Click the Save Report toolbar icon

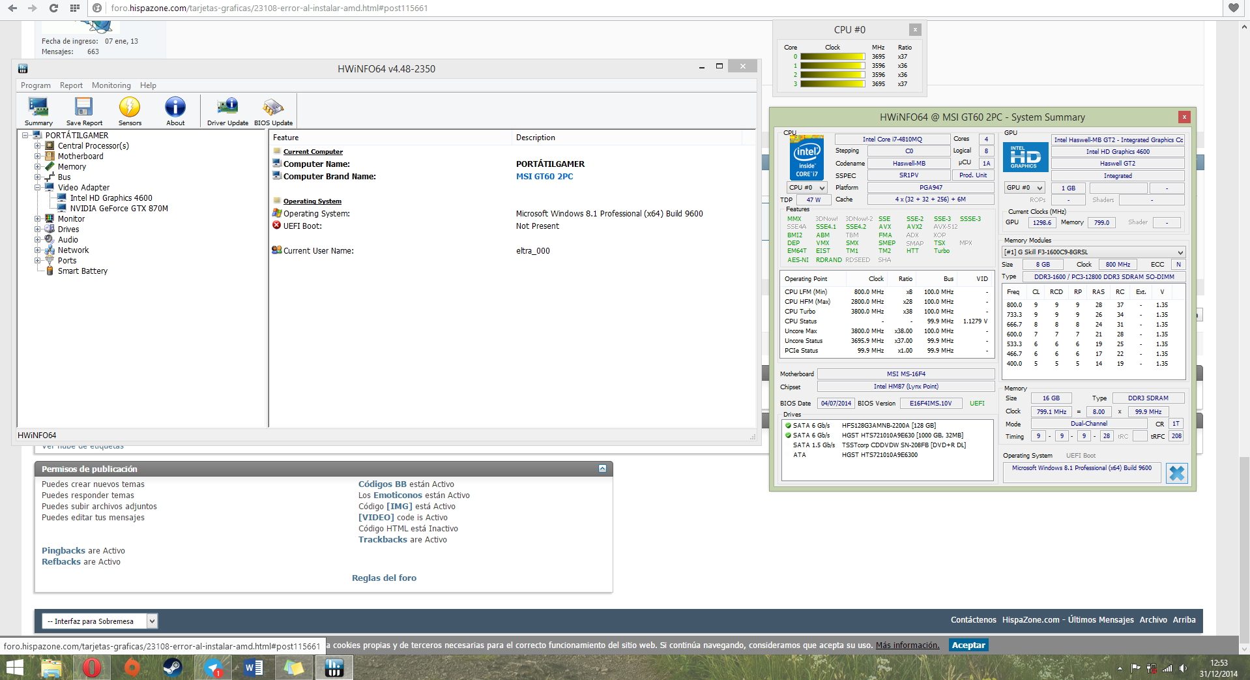[x=84, y=111]
